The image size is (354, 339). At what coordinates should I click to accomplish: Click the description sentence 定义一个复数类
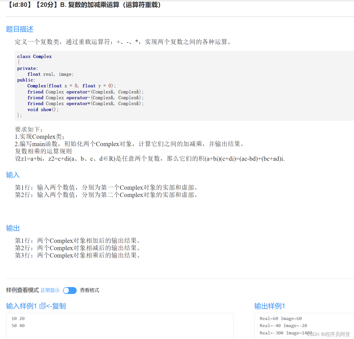[123, 42]
